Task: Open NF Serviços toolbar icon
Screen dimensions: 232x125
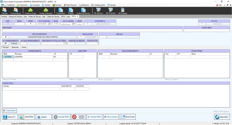Action: [x=99, y=11]
